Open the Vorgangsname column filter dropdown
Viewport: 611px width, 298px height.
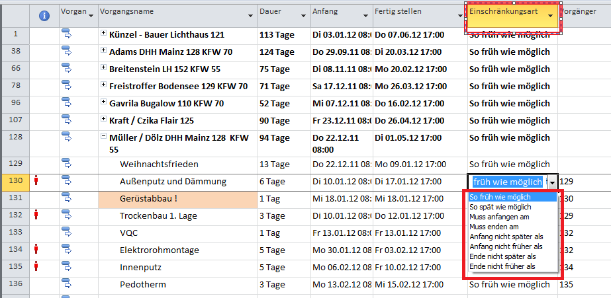pyautogui.click(x=251, y=16)
